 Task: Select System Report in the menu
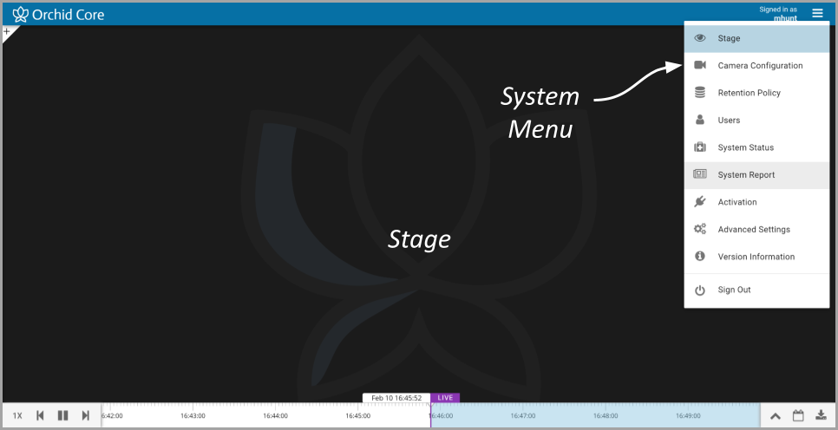tap(756, 174)
